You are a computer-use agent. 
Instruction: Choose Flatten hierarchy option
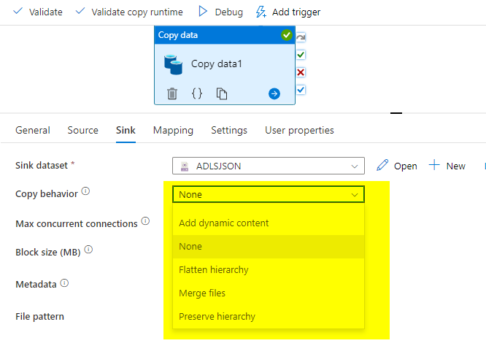coord(214,270)
